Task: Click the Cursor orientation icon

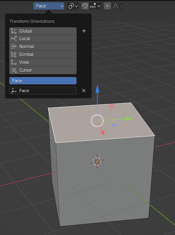Action: (x=14, y=70)
